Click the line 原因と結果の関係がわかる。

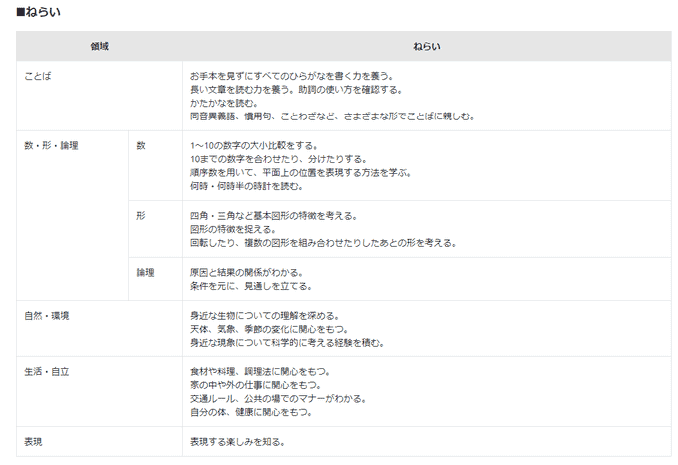click(x=246, y=272)
